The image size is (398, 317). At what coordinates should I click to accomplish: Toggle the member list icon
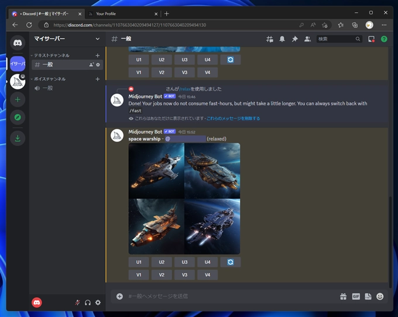pyautogui.click(x=307, y=39)
